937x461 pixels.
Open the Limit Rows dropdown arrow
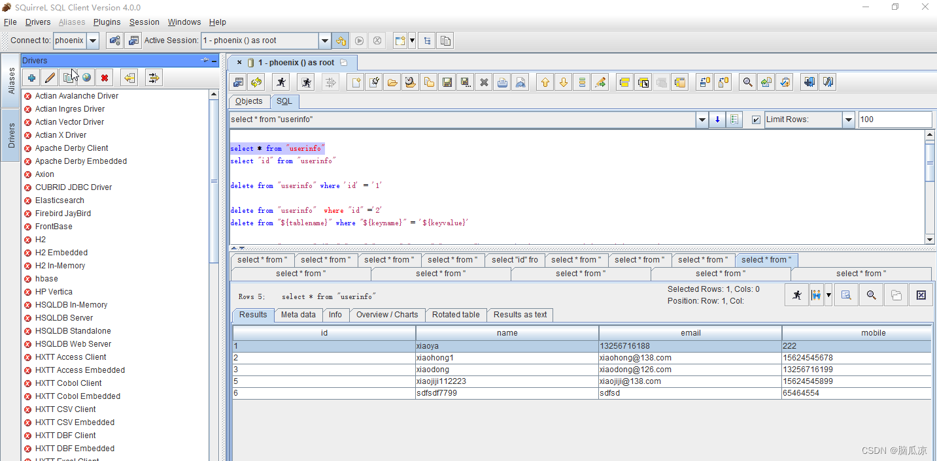[849, 119]
